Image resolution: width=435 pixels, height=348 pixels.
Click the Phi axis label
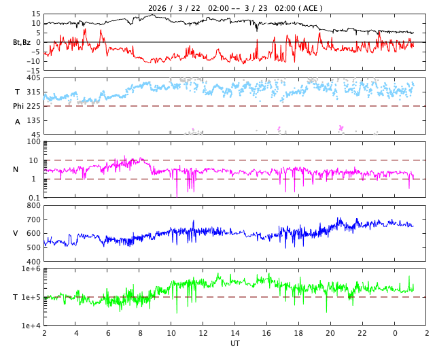point(18,106)
